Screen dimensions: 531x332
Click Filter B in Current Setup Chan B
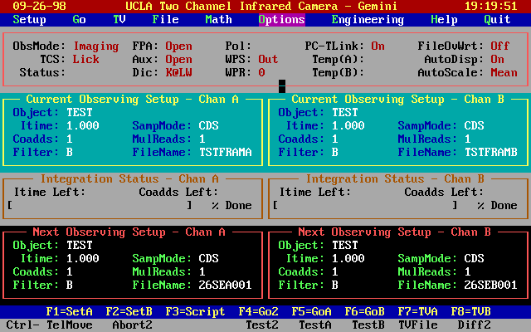tap(335, 152)
